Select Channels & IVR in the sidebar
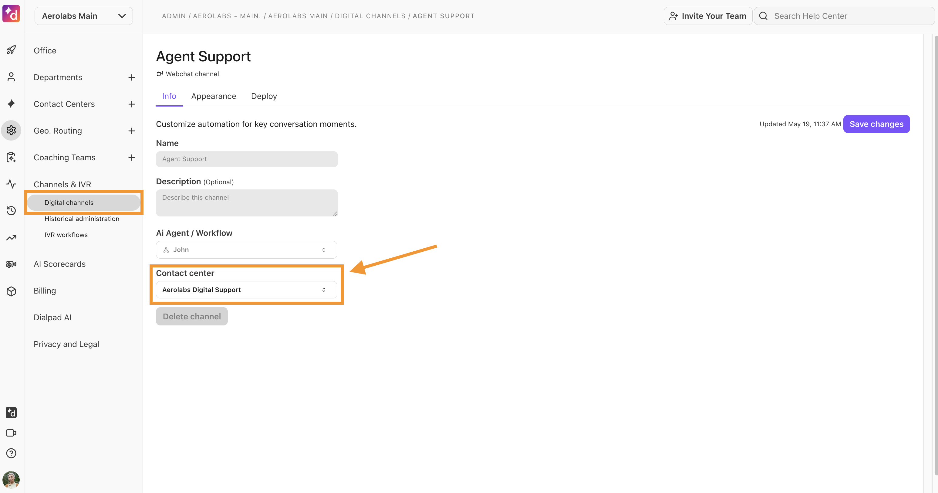Image resolution: width=938 pixels, height=493 pixels. point(62,184)
